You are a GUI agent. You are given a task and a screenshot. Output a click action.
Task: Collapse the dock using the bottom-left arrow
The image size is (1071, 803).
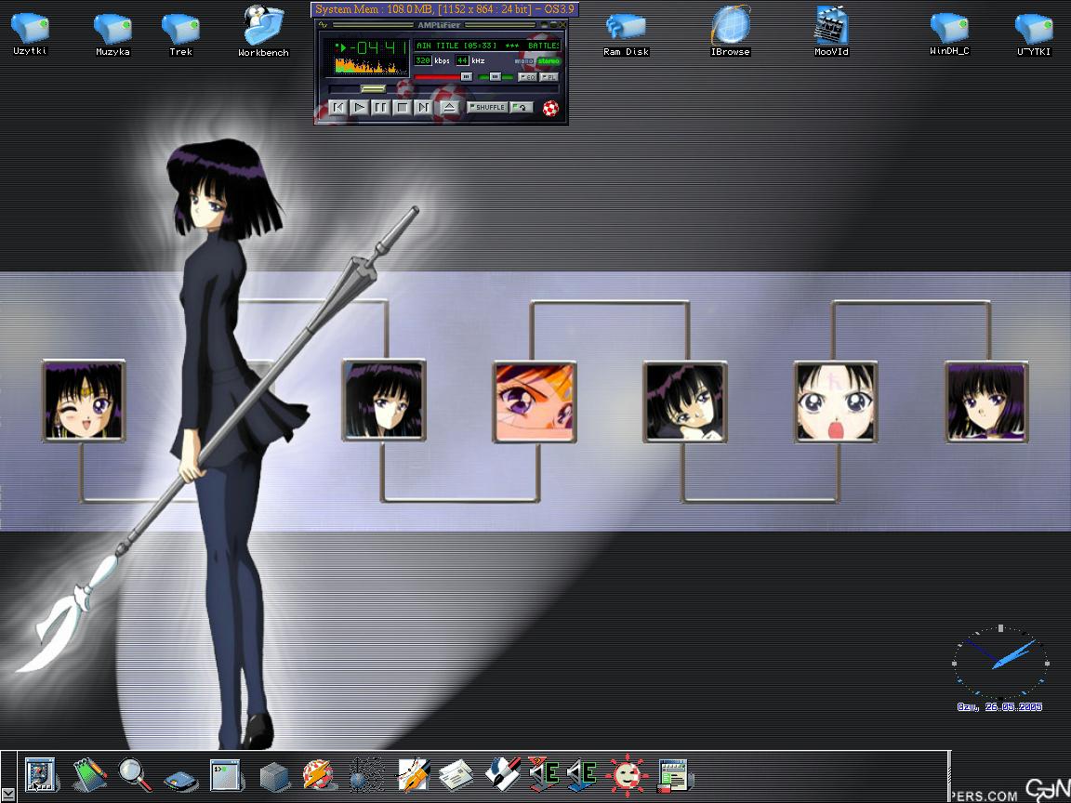click(x=7, y=794)
